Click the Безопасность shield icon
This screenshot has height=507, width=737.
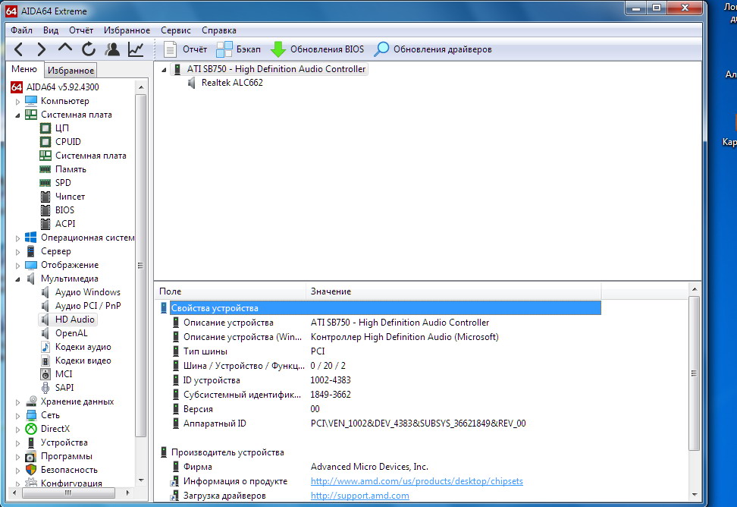coord(31,470)
